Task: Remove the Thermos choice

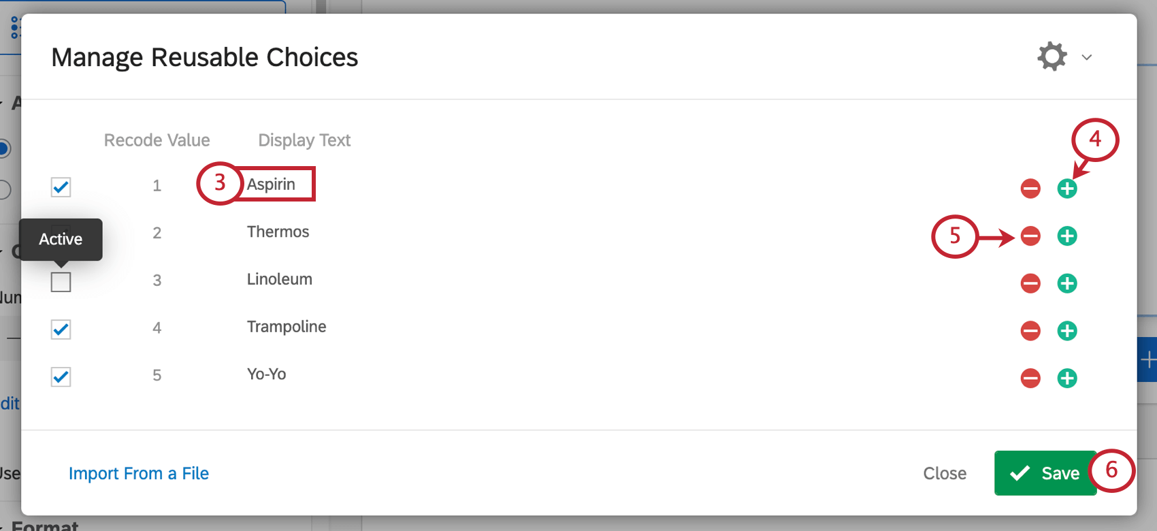Action: click(1030, 236)
